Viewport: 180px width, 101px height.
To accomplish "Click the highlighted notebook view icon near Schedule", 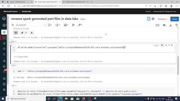I will point(149,19).
